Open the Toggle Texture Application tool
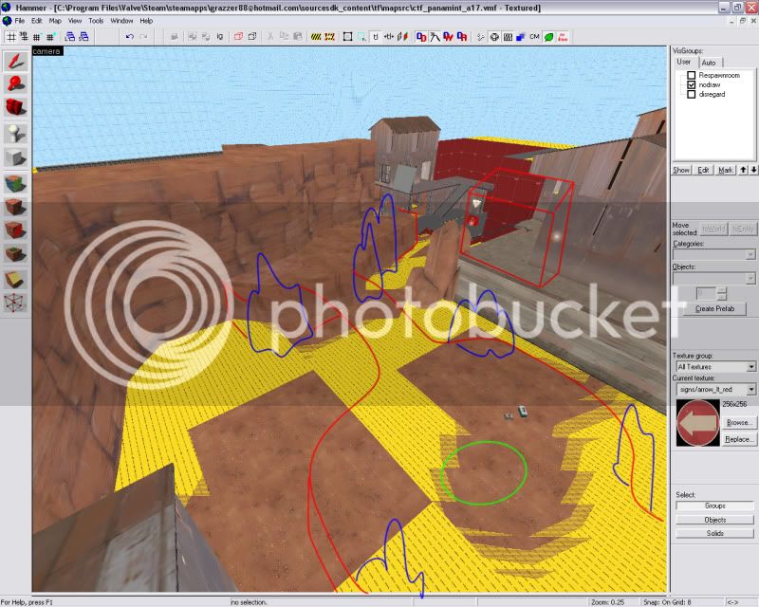 coord(15,184)
